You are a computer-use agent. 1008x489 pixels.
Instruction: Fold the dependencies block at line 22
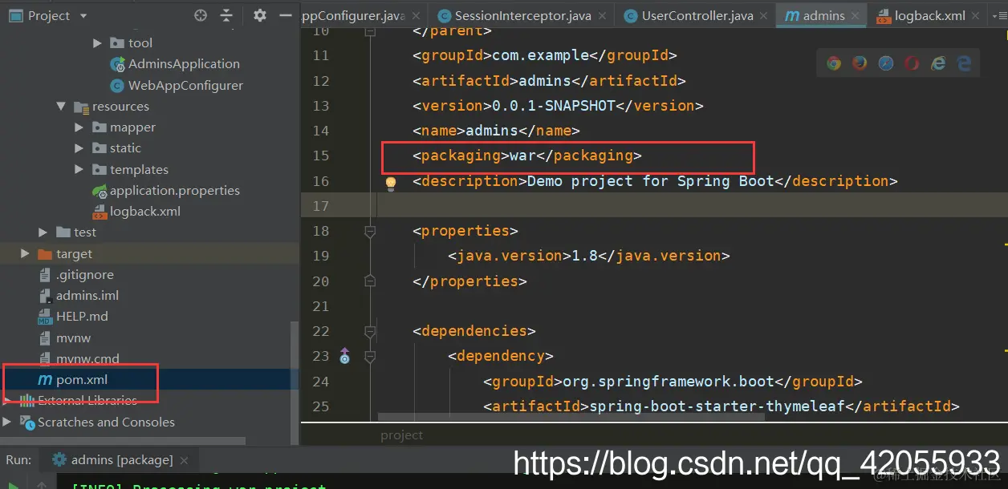click(x=369, y=331)
